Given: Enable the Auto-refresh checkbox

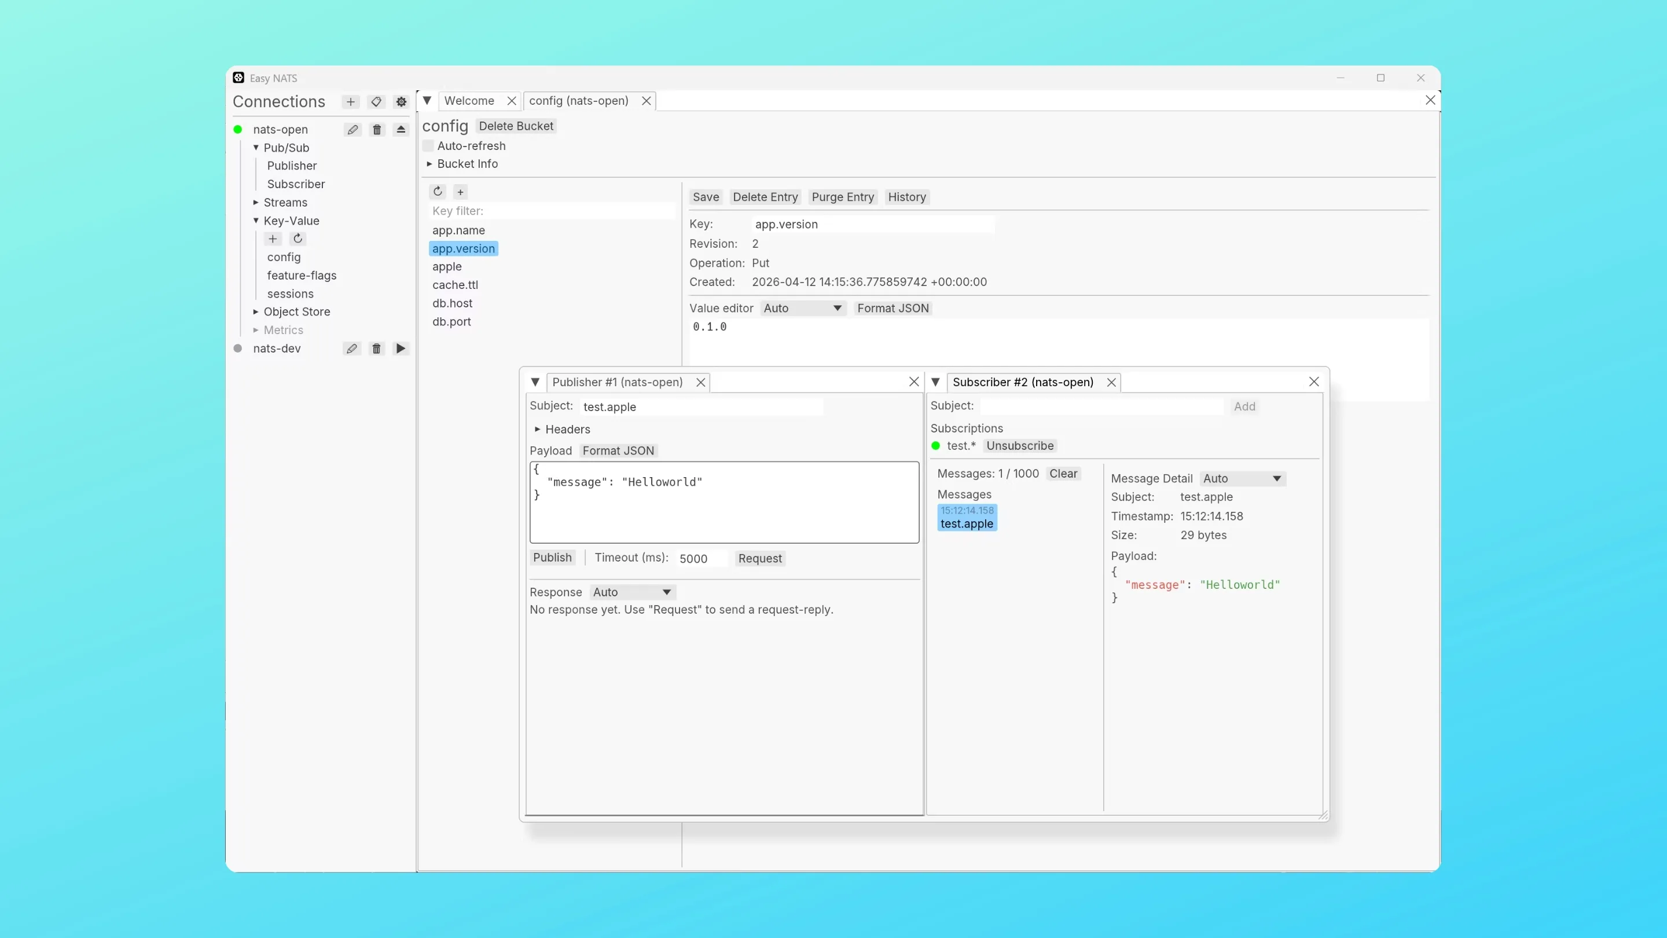Looking at the screenshot, I should coord(428,146).
